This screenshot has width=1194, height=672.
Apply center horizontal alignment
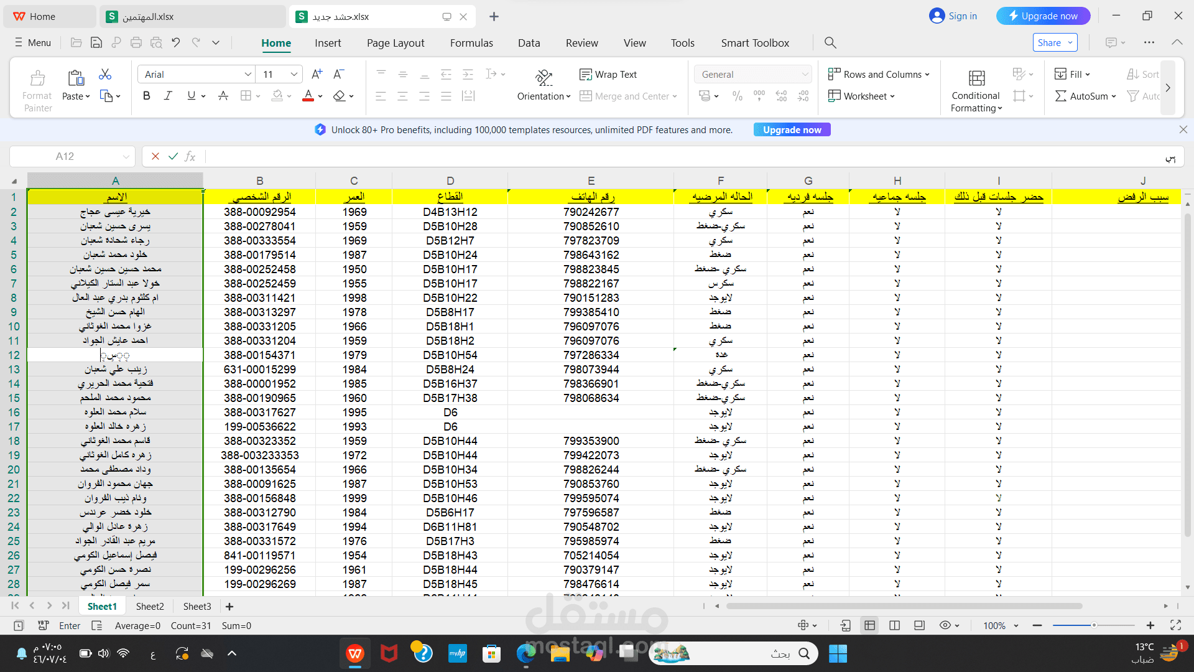click(x=403, y=96)
